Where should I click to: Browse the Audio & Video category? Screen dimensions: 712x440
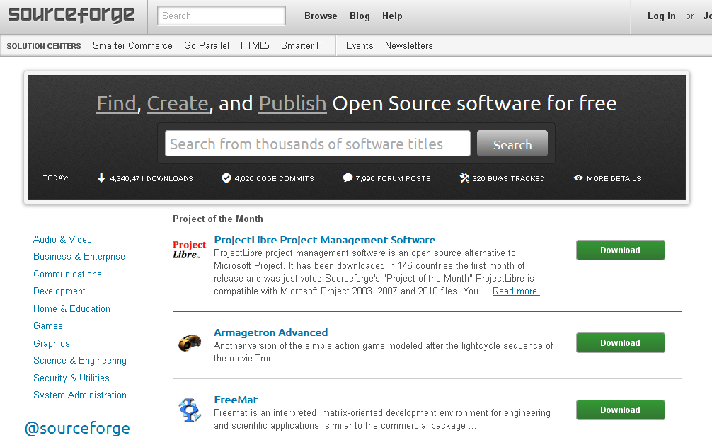tap(62, 239)
